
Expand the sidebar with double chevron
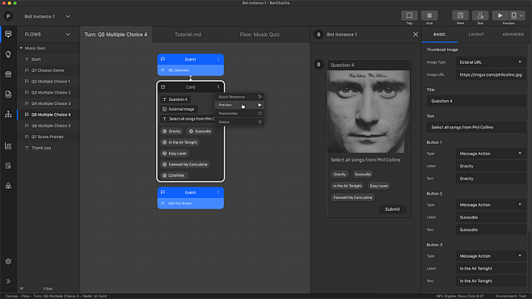click(x=8, y=281)
